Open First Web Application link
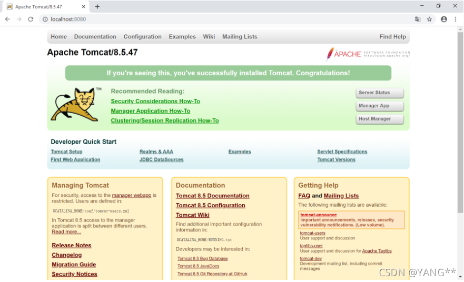This screenshot has height=282, width=464. click(x=75, y=159)
